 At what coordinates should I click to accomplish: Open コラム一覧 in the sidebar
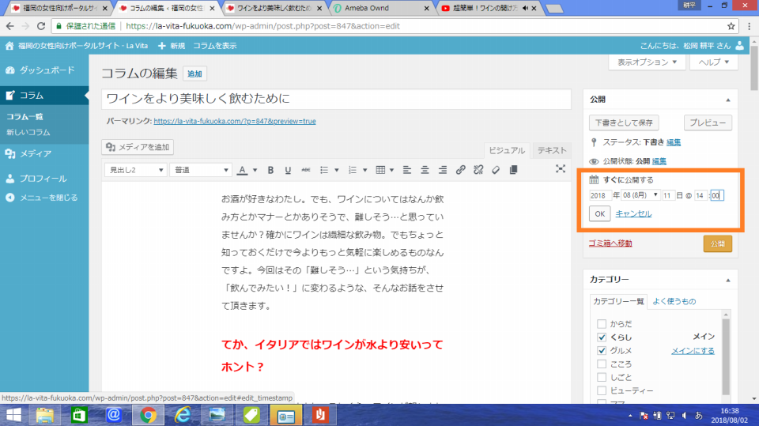click(x=25, y=117)
